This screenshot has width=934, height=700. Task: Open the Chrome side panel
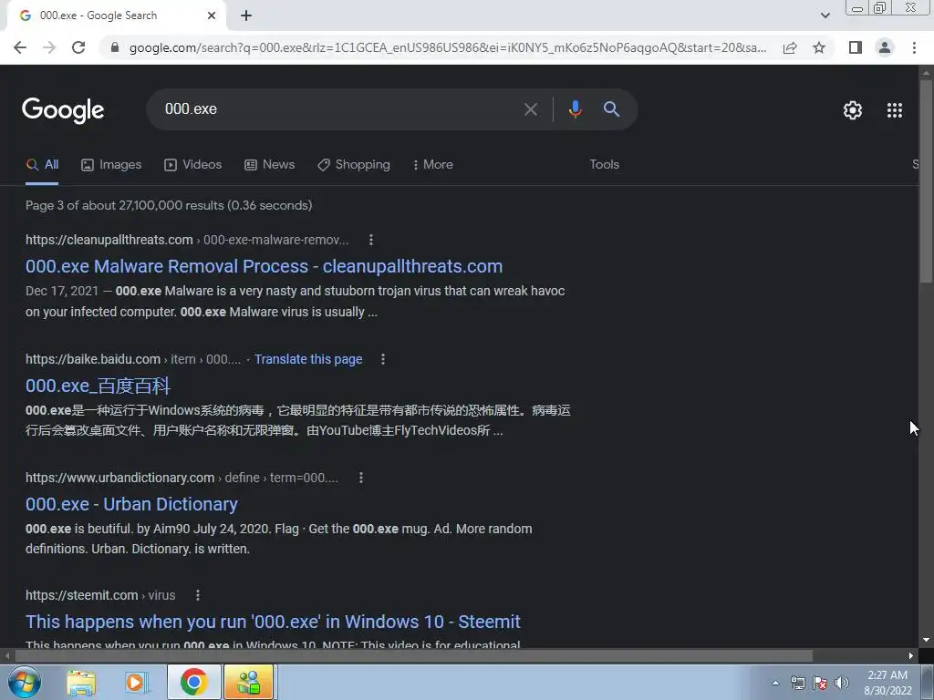tap(856, 47)
